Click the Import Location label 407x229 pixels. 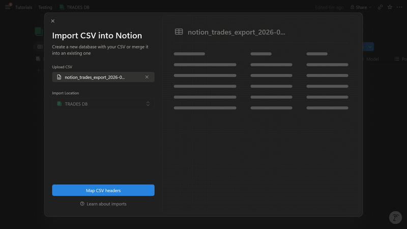(66, 93)
